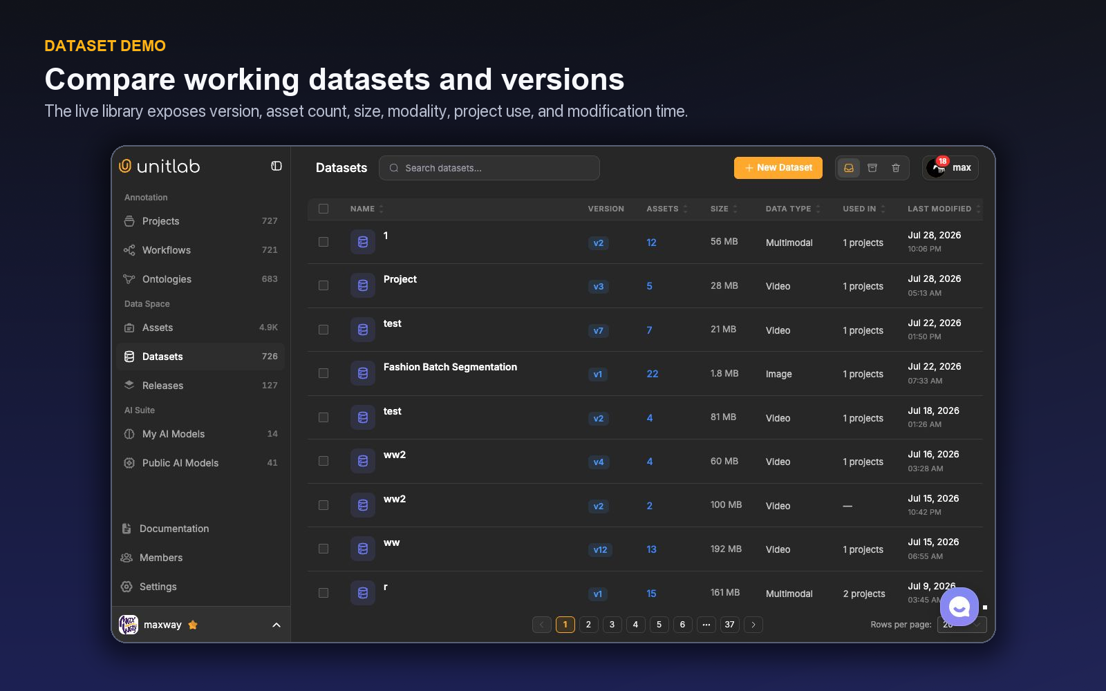Open the trash view icon in toolbar
The width and height of the screenshot is (1106, 691).
tap(896, 168)
